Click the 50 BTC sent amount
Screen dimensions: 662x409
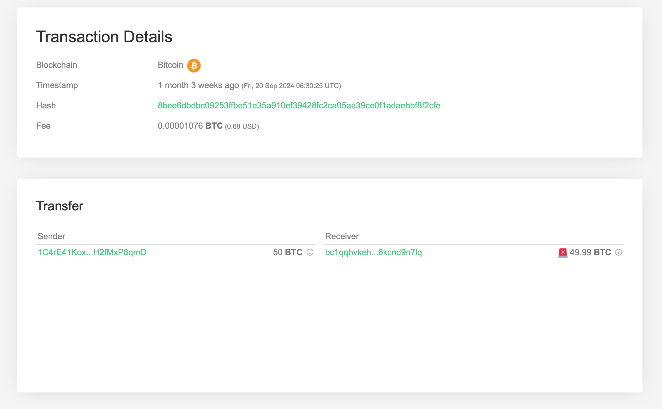point(287,252)
